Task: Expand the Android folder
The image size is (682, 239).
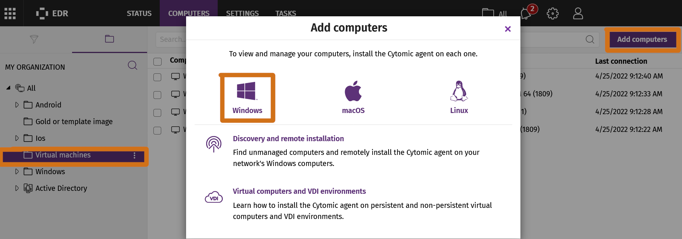Action: click(x=17, y=105)
